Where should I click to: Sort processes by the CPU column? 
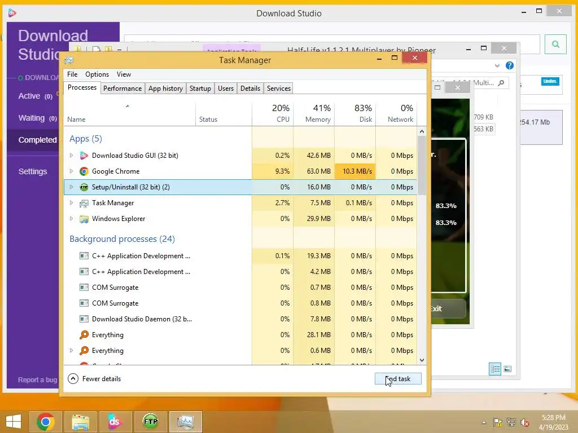point(273,113)
